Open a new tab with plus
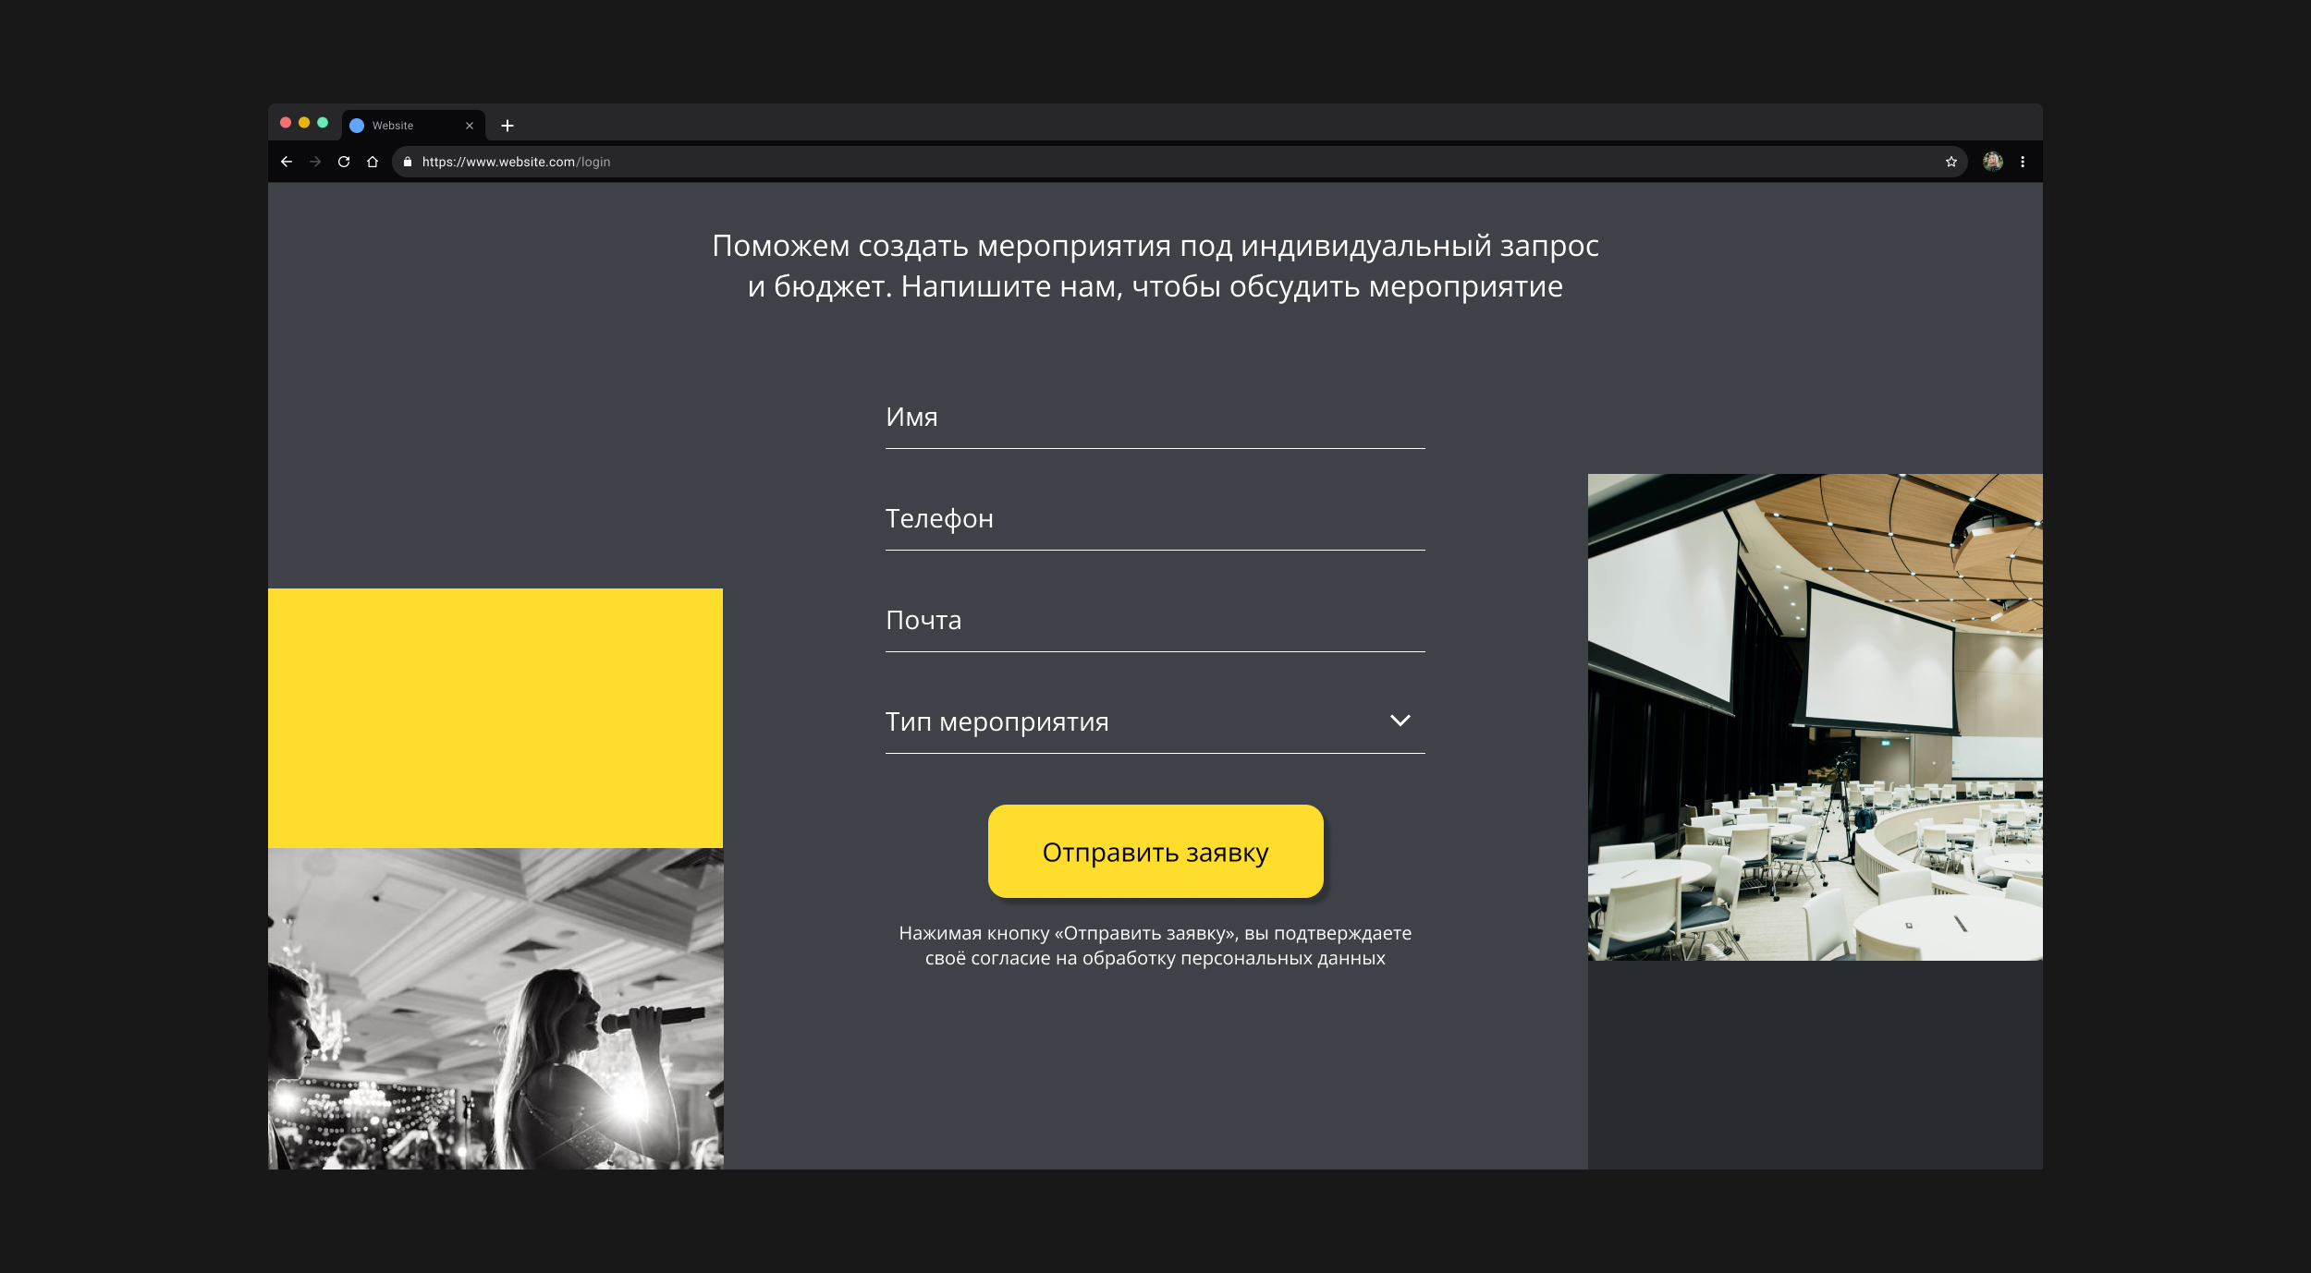Screen dimensions: 2311x1273 point(507,126)
